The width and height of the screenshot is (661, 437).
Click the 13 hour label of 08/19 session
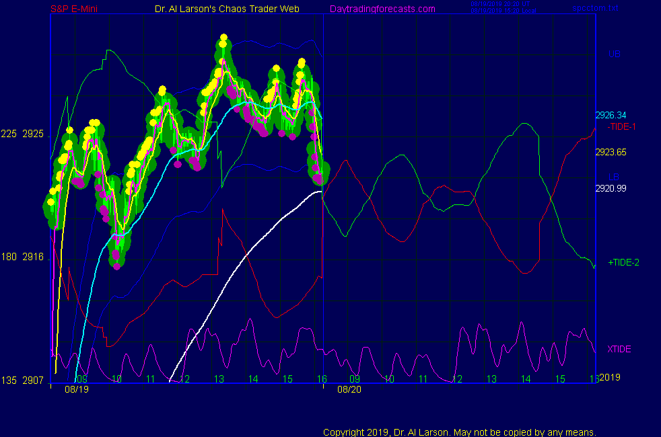[x=219, y=379]
